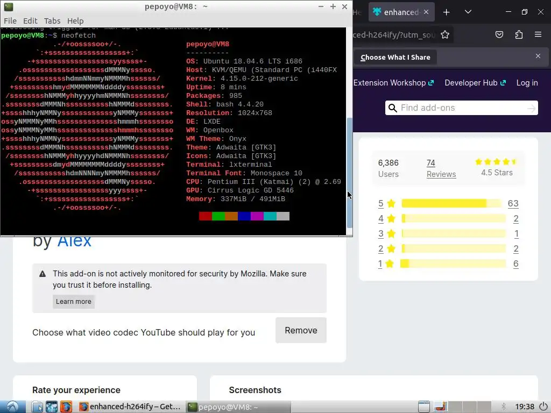Dismiss the Choose What I Share bar
551x413 pixels.
pos(538,56)
